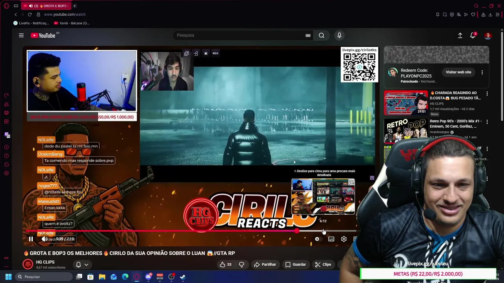This screenshot has height=283, width=504.
Task: Go back to the previous page
Action: point(16,15)
